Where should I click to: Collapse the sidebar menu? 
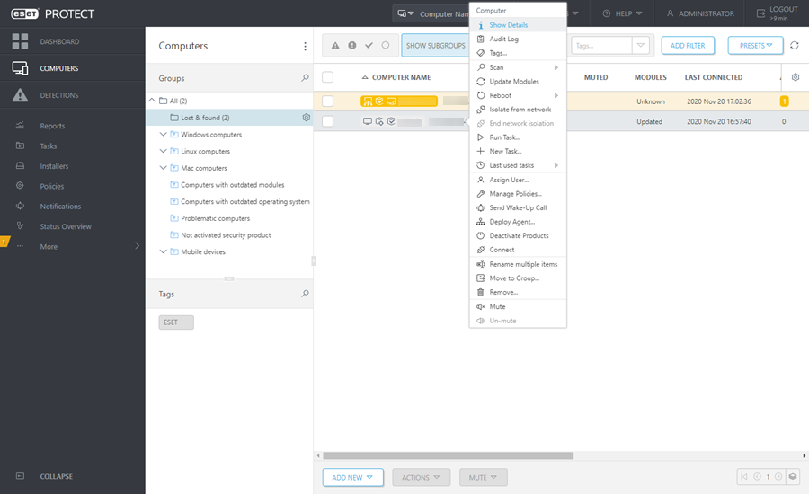(x=57, y=476)
